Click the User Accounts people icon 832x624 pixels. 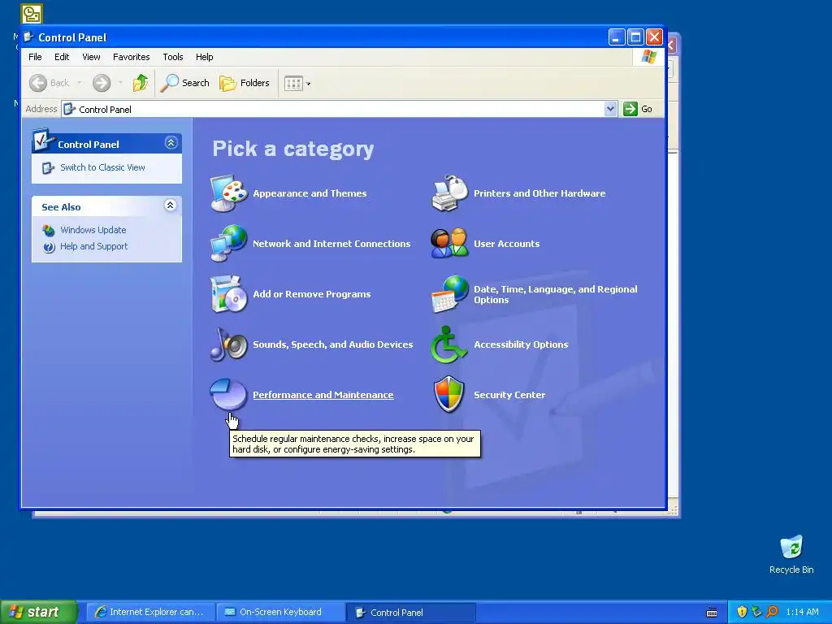tap(450, 244)
